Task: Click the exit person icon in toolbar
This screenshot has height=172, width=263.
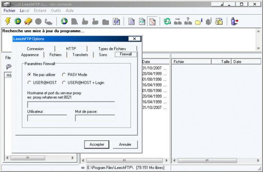Action: point(234,21)
